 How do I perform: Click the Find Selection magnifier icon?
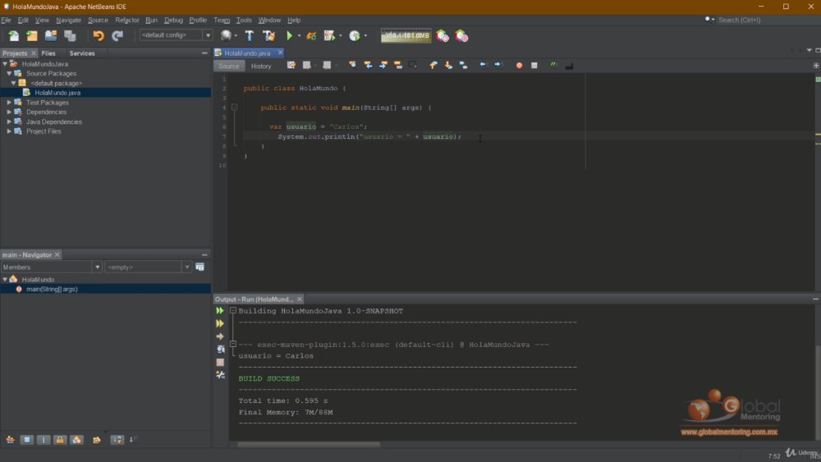click(352, 66)
